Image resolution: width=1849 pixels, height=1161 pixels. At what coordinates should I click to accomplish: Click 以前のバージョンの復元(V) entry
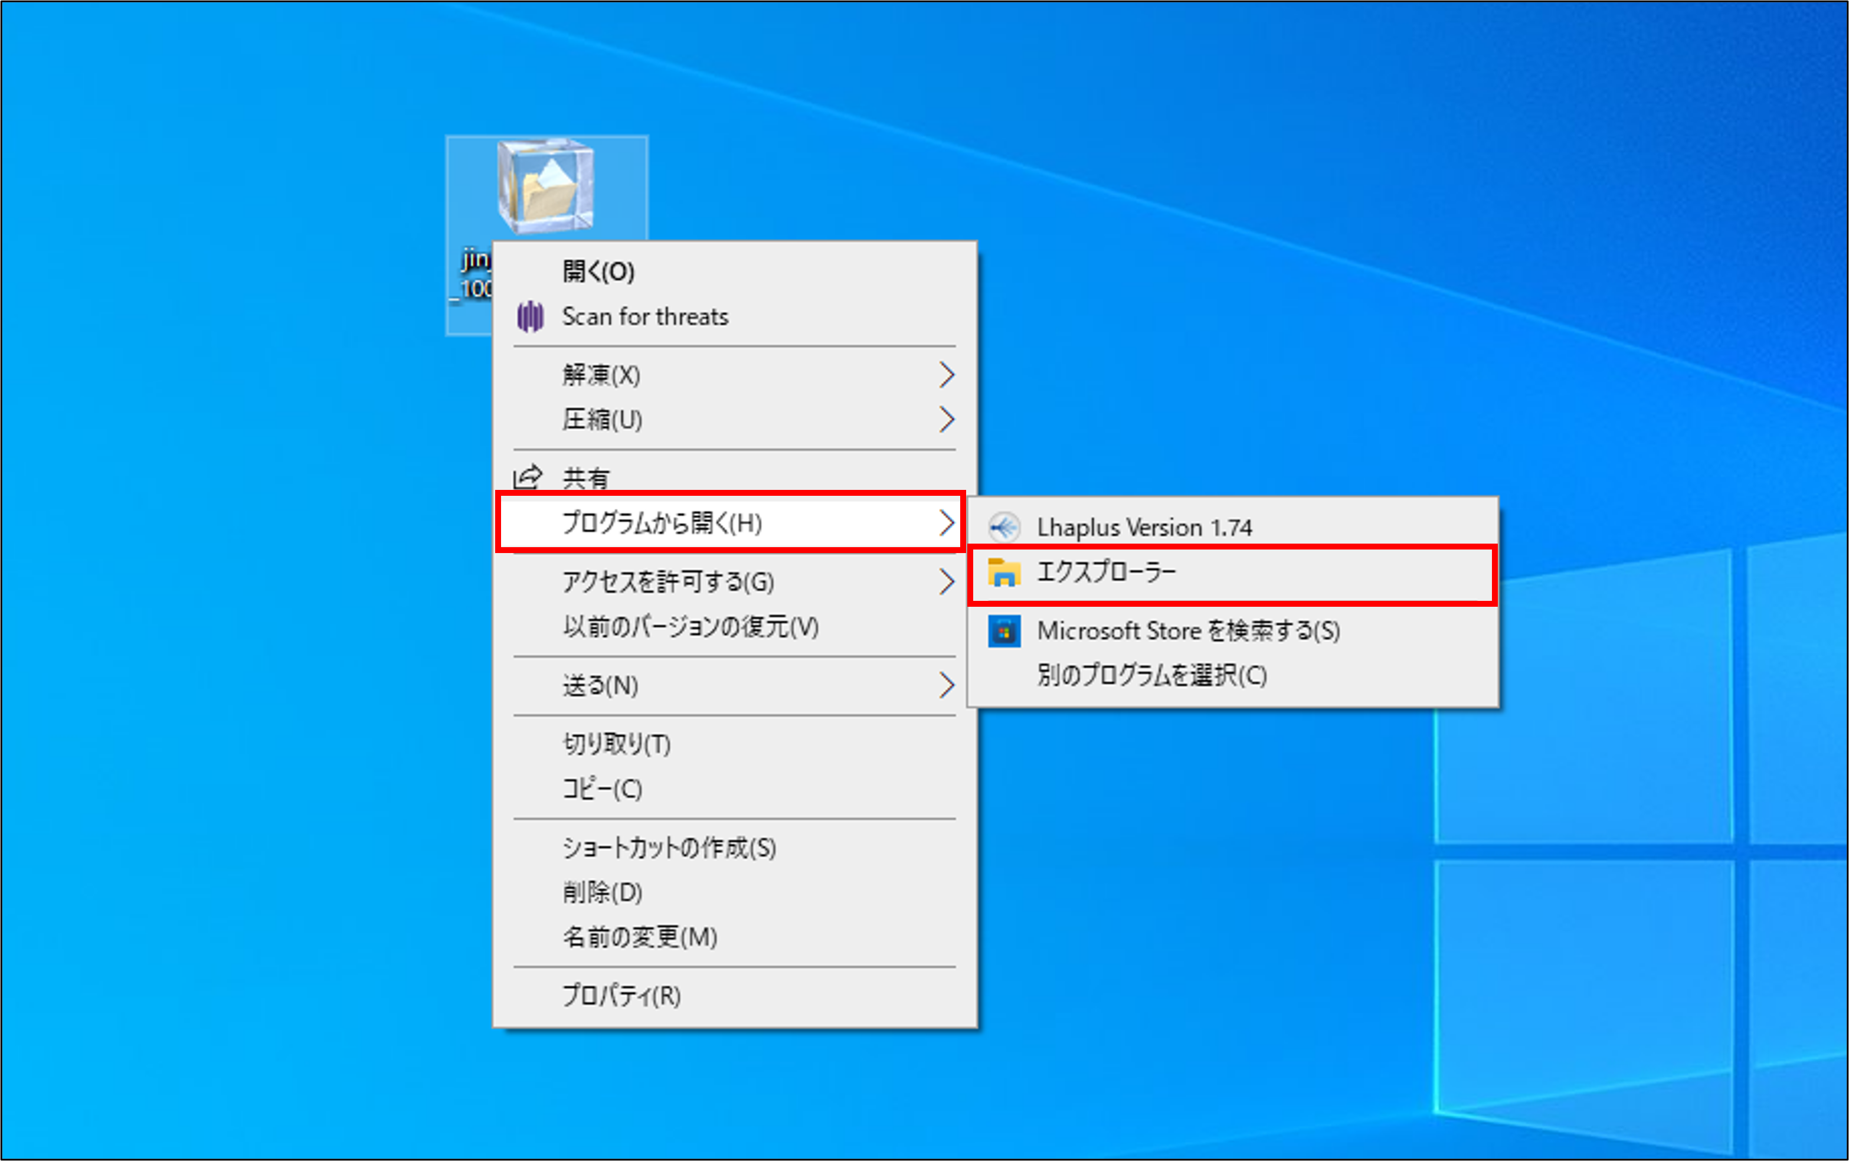pos(690,627)
